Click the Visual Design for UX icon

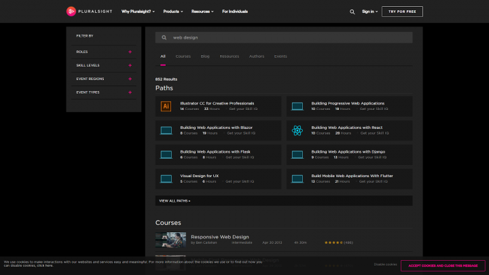point(166,179)
